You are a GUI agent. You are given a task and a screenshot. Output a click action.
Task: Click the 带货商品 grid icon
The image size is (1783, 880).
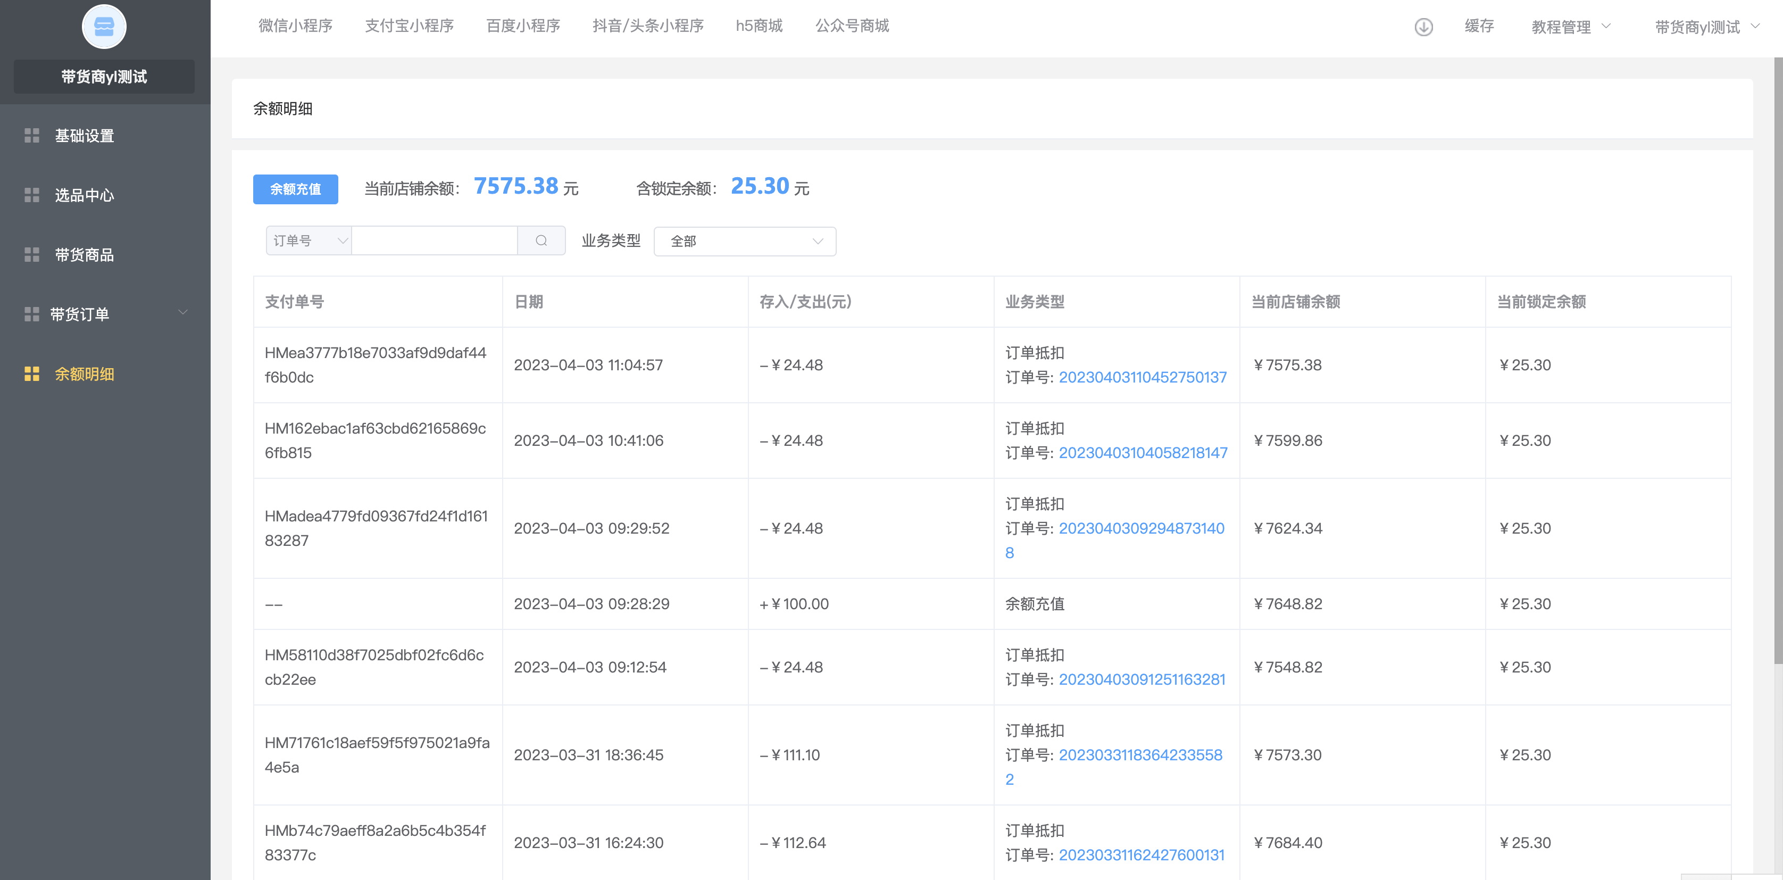[x=32, y=255]
